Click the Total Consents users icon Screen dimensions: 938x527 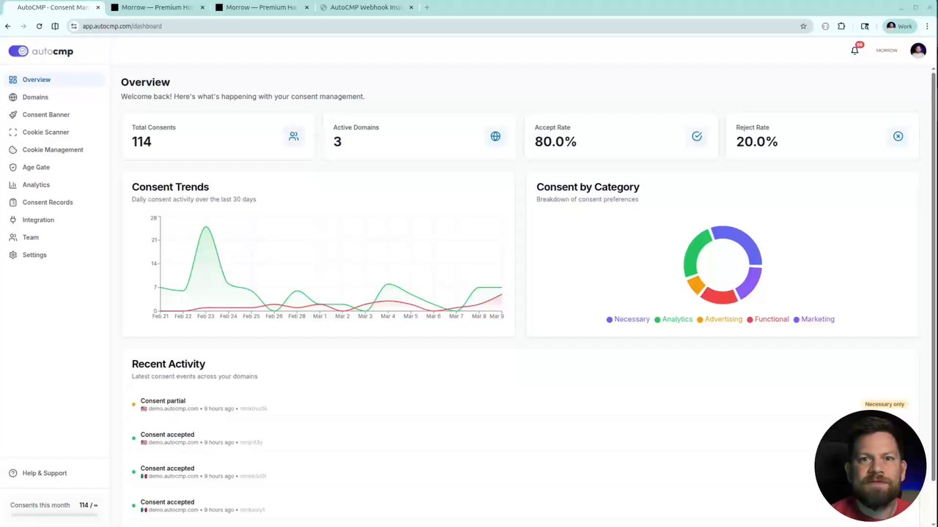pyautogui.click(x=294, y=136)
